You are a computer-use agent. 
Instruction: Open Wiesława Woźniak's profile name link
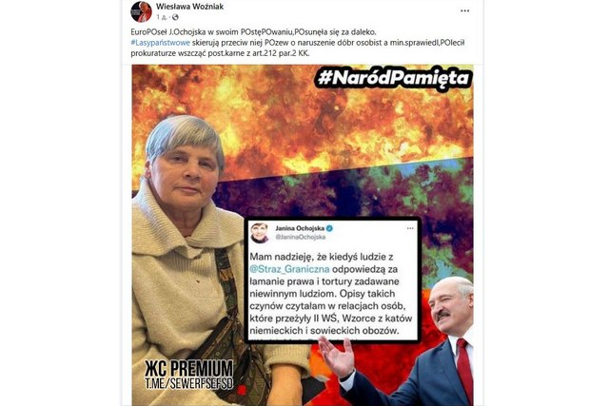click(x=189, y=7)
